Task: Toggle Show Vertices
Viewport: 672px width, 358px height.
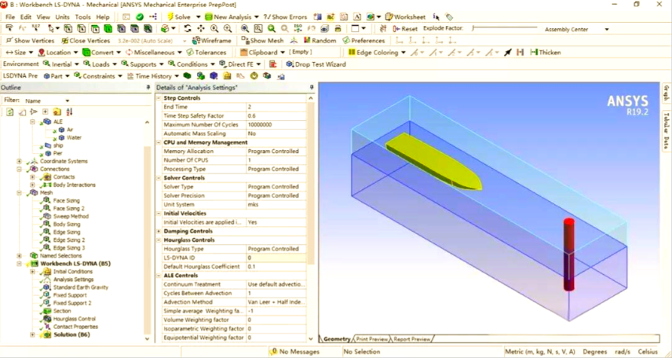Action: (30, 40)
